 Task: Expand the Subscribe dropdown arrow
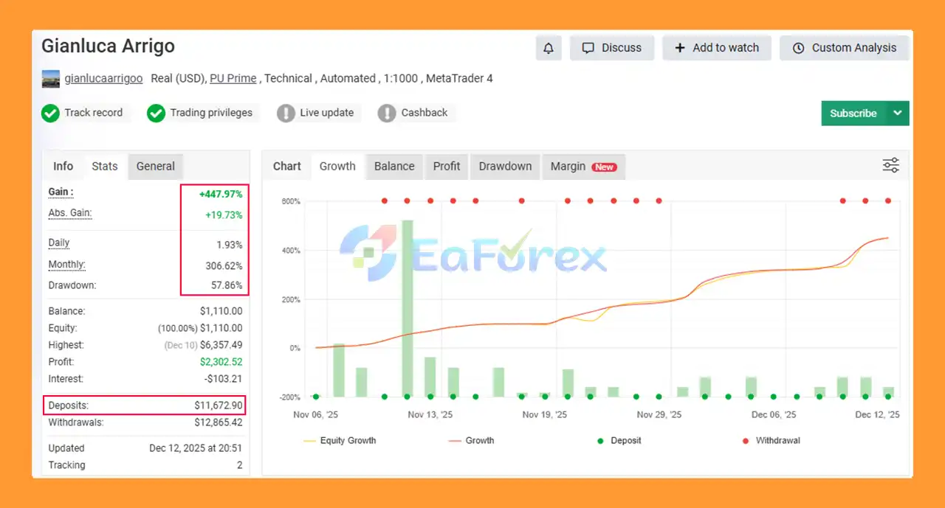pos(897,113)
